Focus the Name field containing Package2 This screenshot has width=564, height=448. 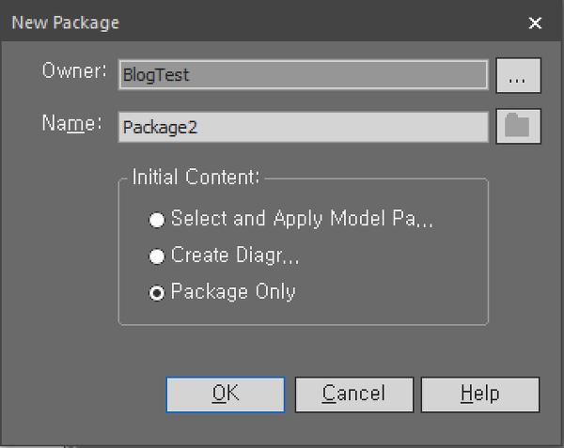point(304,127)
